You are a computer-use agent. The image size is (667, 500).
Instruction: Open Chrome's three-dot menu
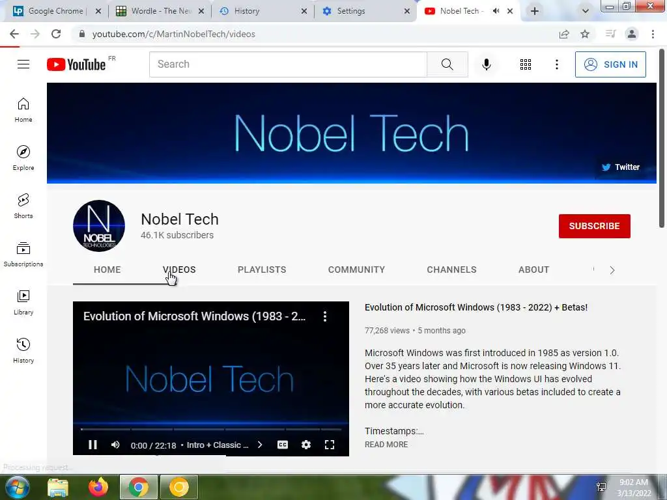click(653, 34)
